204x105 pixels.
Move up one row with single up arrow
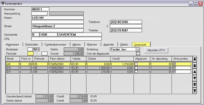(x=195, y=72)
